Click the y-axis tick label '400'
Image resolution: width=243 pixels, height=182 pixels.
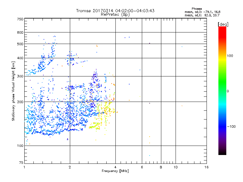click(20, 58)
